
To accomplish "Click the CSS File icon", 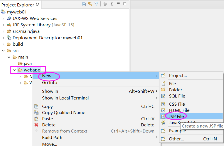I will 163,104.
